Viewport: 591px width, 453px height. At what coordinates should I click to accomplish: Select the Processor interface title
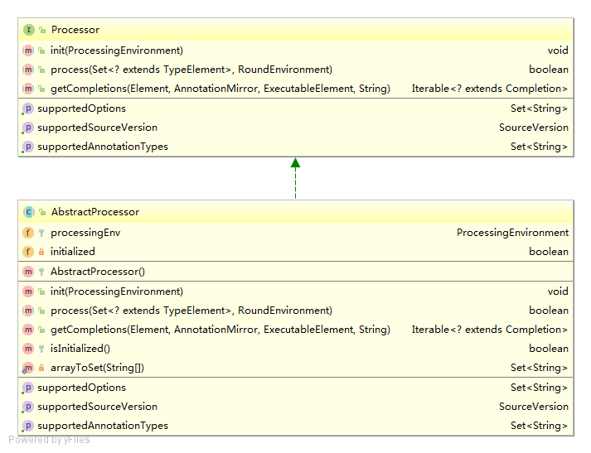(x=75, y=30)
